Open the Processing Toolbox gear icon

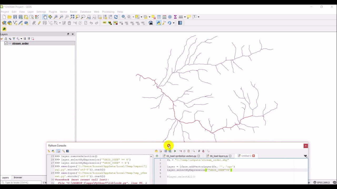170,17
